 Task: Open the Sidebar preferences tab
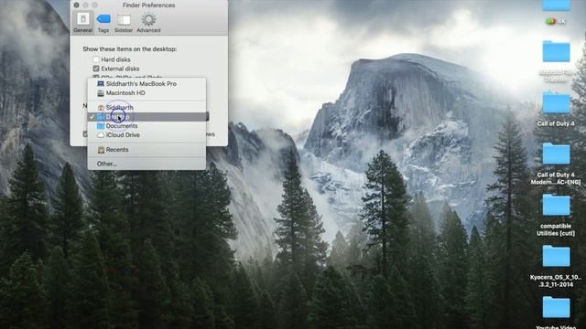(124, 23)
